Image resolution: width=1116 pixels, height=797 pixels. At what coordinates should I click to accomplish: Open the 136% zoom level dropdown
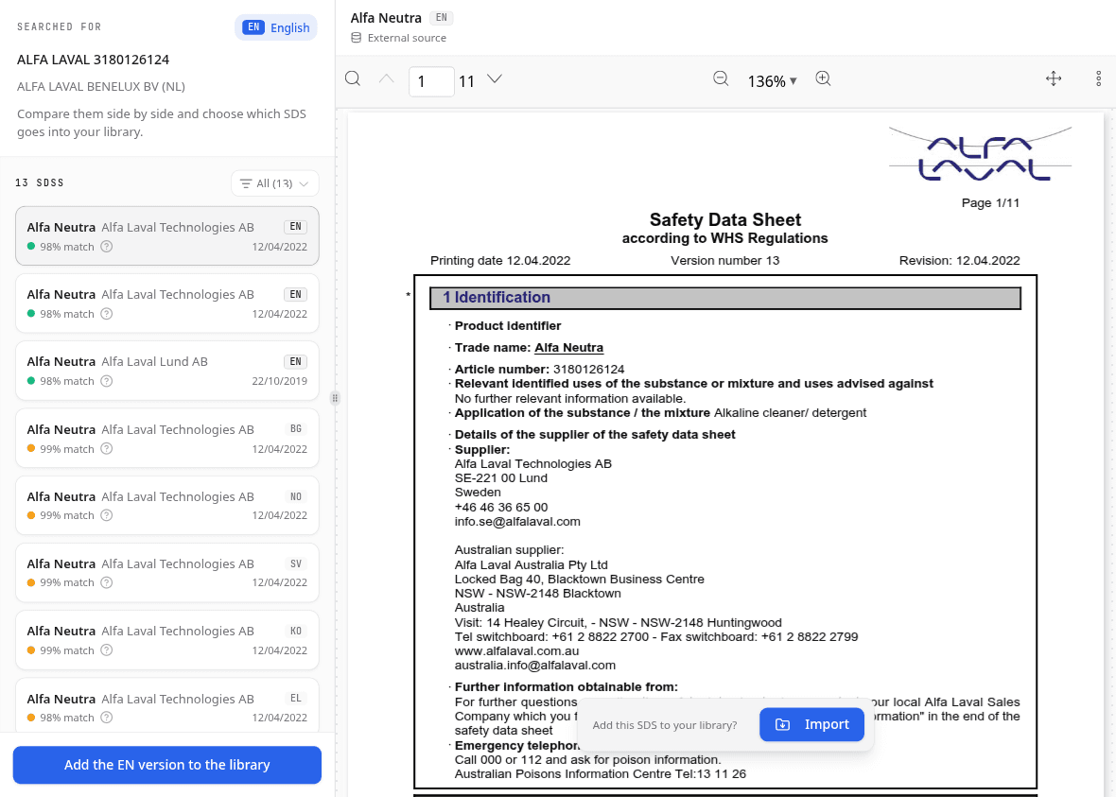click(x=772, y=81)
